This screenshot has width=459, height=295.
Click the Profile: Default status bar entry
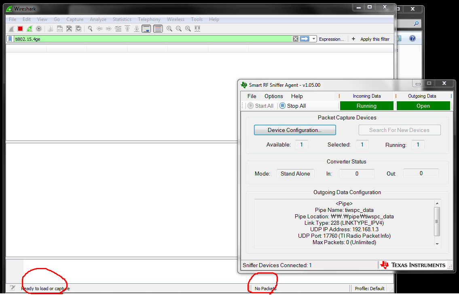(370, 289)
